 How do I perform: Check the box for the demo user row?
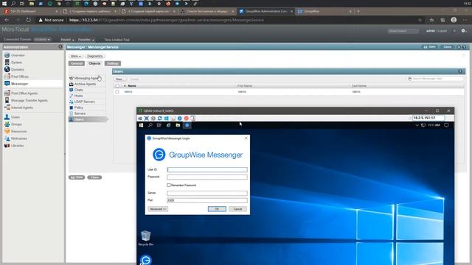pyautogui.click(x=117, y=92)
